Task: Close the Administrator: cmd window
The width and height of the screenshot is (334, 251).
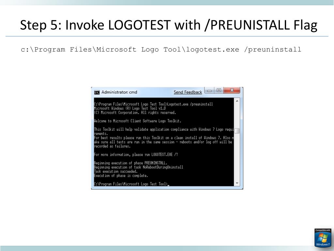Action: [x=232, y=90]
